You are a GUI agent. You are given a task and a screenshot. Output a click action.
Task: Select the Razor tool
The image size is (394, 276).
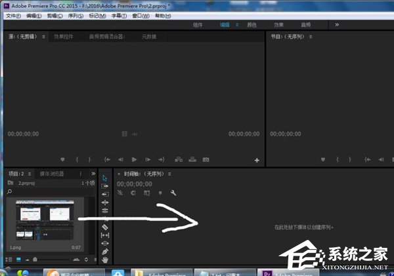pos(105,227)
